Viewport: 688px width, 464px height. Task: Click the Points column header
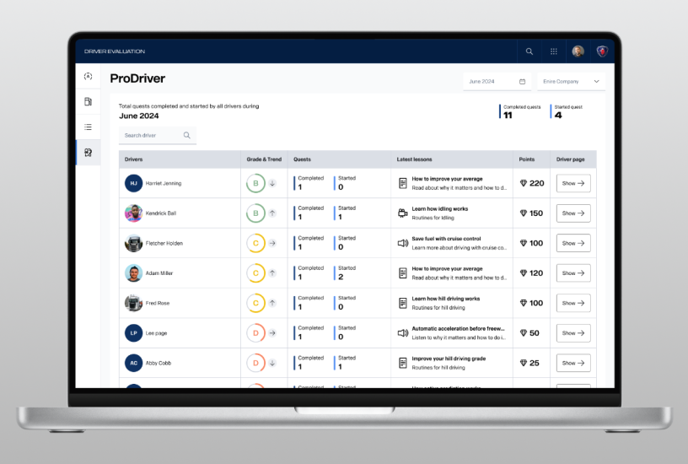tap(527, 159)
